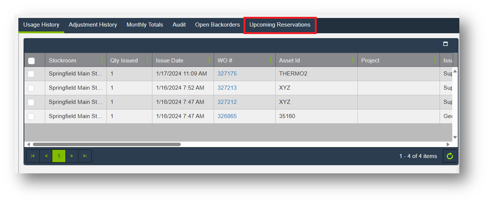The height and width of the screenshot is (203, 489).
Task: Open Issue Date column options menu
Action: point(209,60)
